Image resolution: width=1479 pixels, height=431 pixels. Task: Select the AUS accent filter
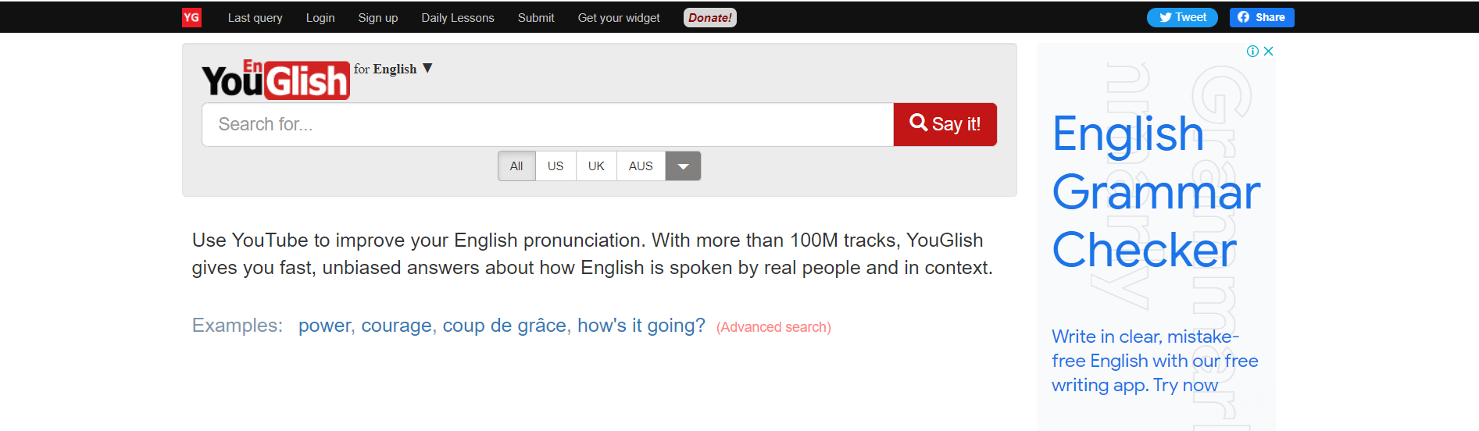click(641, 166)
